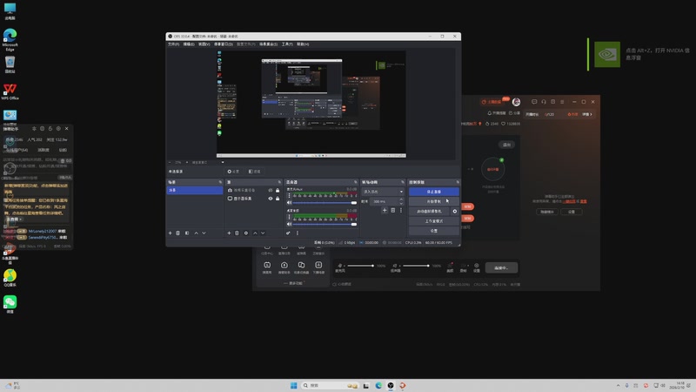
Task: Toggle microphone icon in streaming companion bar
Action: point(340,266)
